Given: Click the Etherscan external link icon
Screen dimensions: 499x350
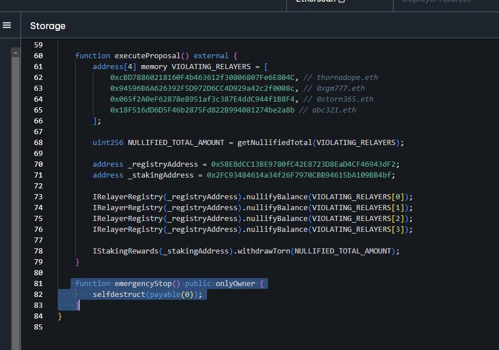Looking at the screenshot, I should pos(342,2).
